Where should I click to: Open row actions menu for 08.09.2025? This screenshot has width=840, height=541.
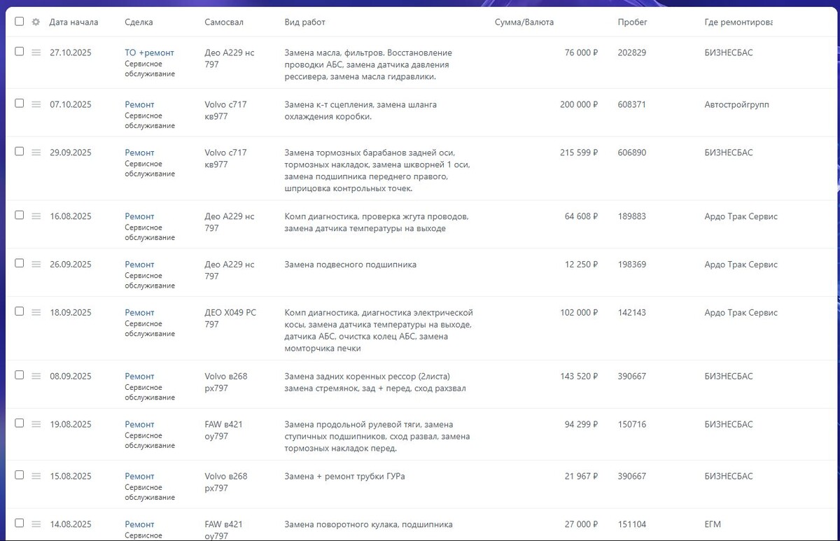coord(36,376)
